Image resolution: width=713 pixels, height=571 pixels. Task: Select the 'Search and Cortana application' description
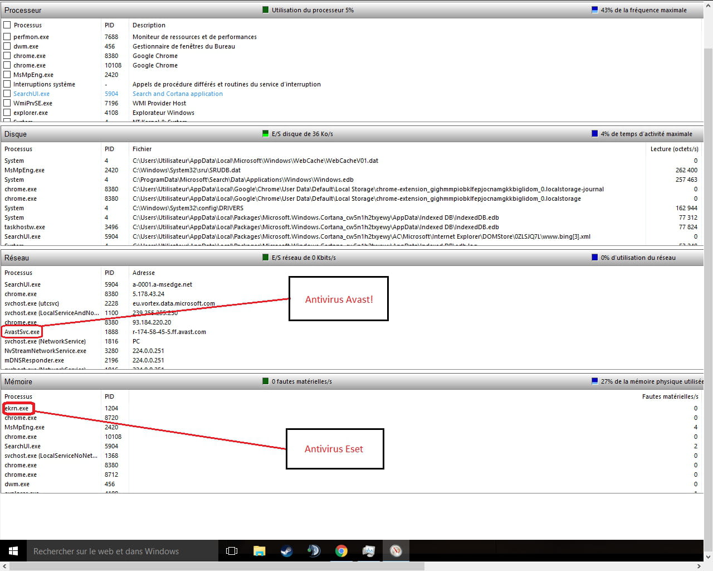[178, 94]
